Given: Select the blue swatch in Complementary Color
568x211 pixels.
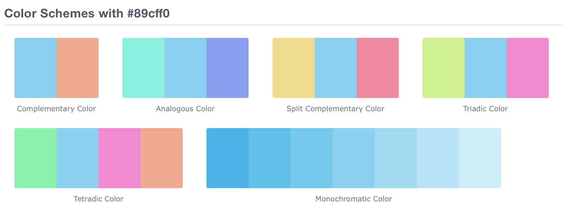Looking at the screenshot, I should click(x=35, y=68).
